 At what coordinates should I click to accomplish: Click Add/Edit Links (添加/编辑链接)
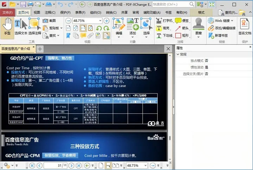221,28
